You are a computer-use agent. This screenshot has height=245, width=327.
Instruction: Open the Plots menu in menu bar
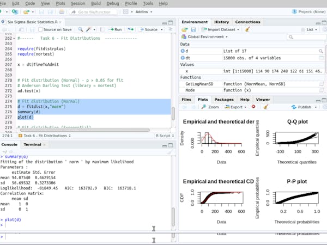coord(60,4)
